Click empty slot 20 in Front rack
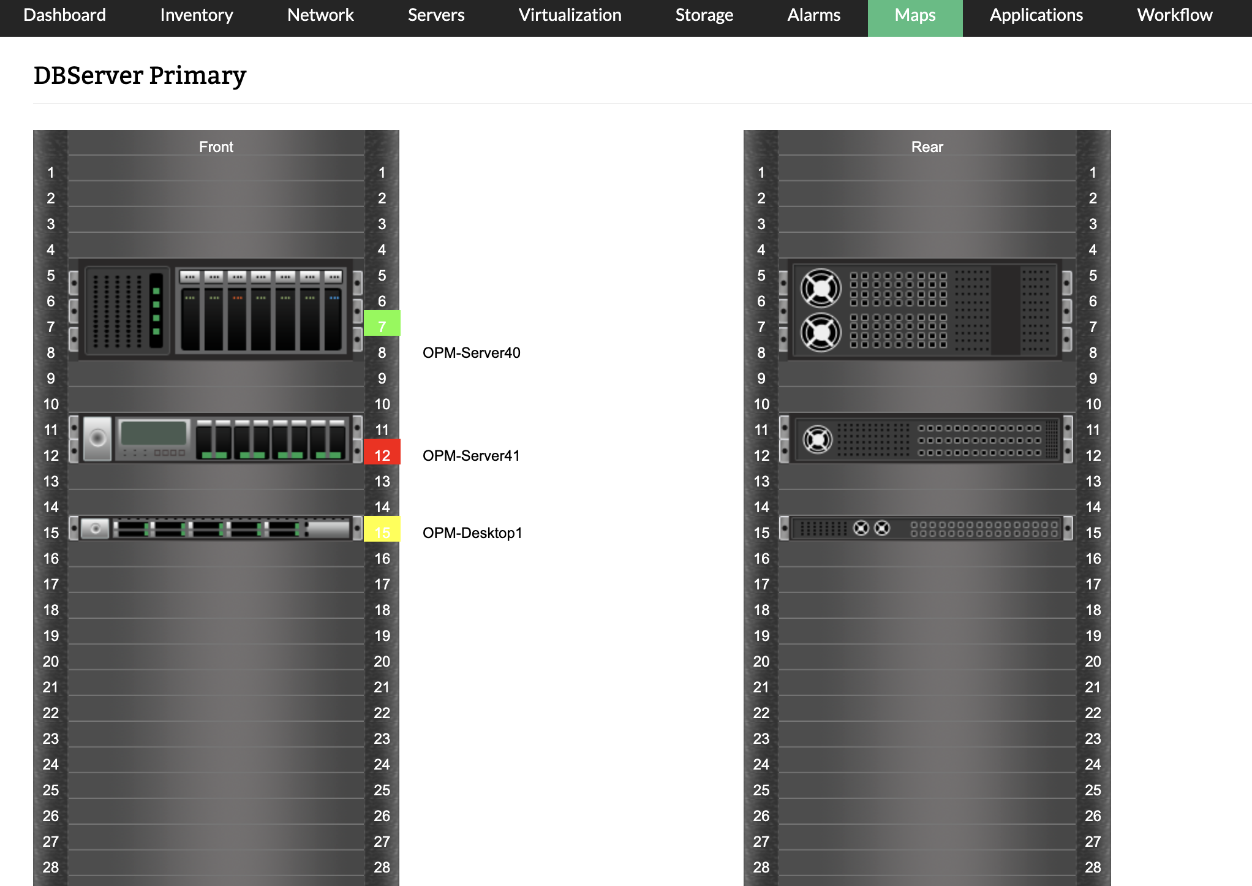 click(x=216, y=662)
